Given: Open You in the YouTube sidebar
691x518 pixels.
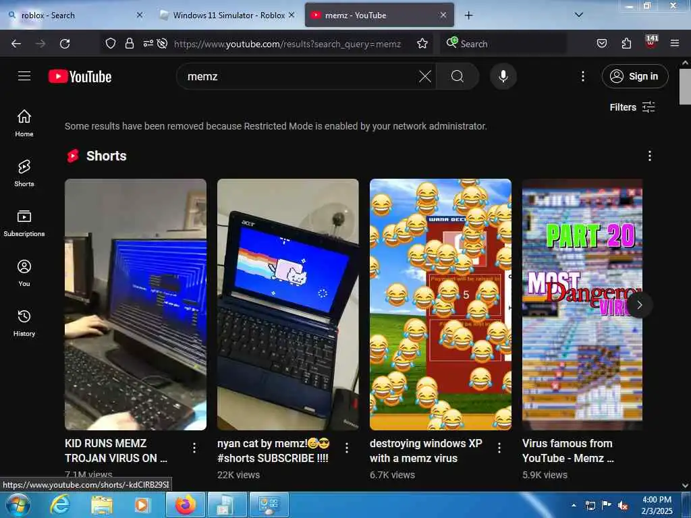Looking at the screenshot, I should point(24,273).
